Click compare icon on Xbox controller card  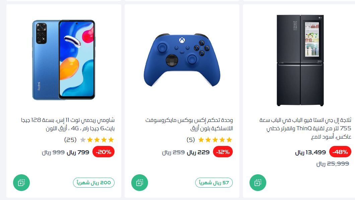[x=140, y=183]
